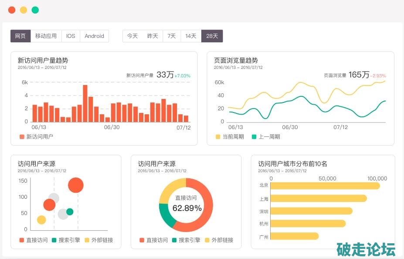Hide the 上一周期 line via legend
Image resolution: width=404 pixels, height=259 pixels.
click(x=265, y=137)
